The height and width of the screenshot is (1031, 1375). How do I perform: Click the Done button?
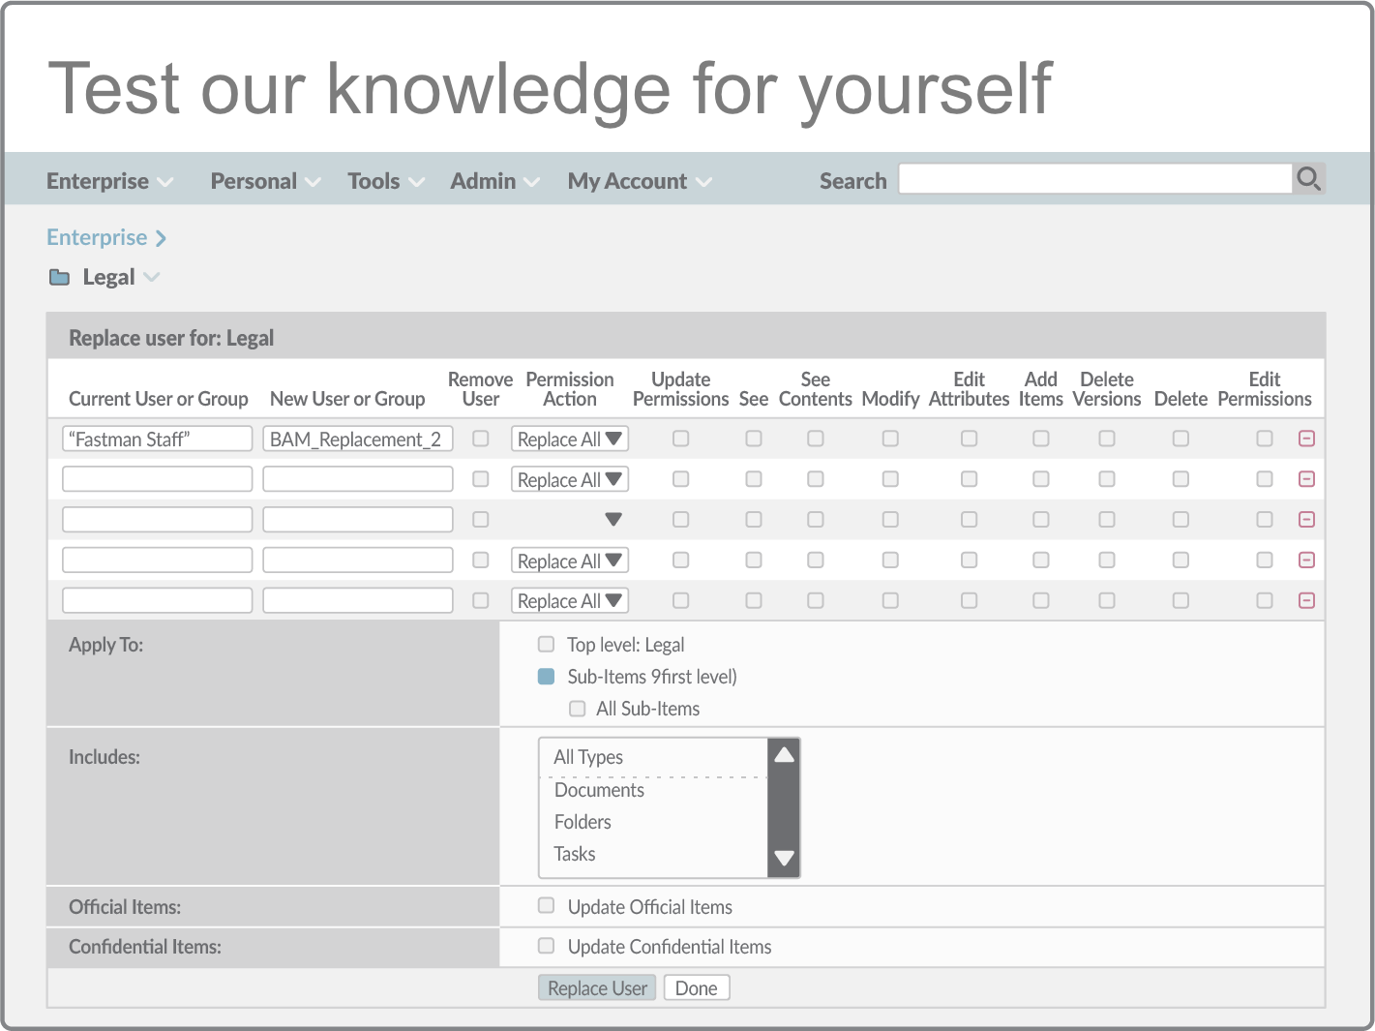point(696,988)
